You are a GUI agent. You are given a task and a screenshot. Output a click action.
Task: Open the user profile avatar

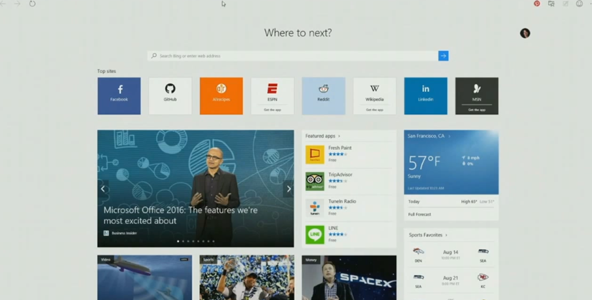(x=525, y=33)
